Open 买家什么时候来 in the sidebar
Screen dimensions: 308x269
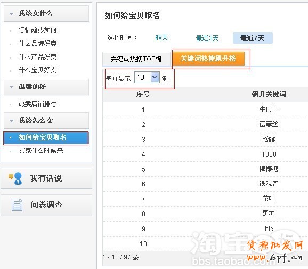40,151
